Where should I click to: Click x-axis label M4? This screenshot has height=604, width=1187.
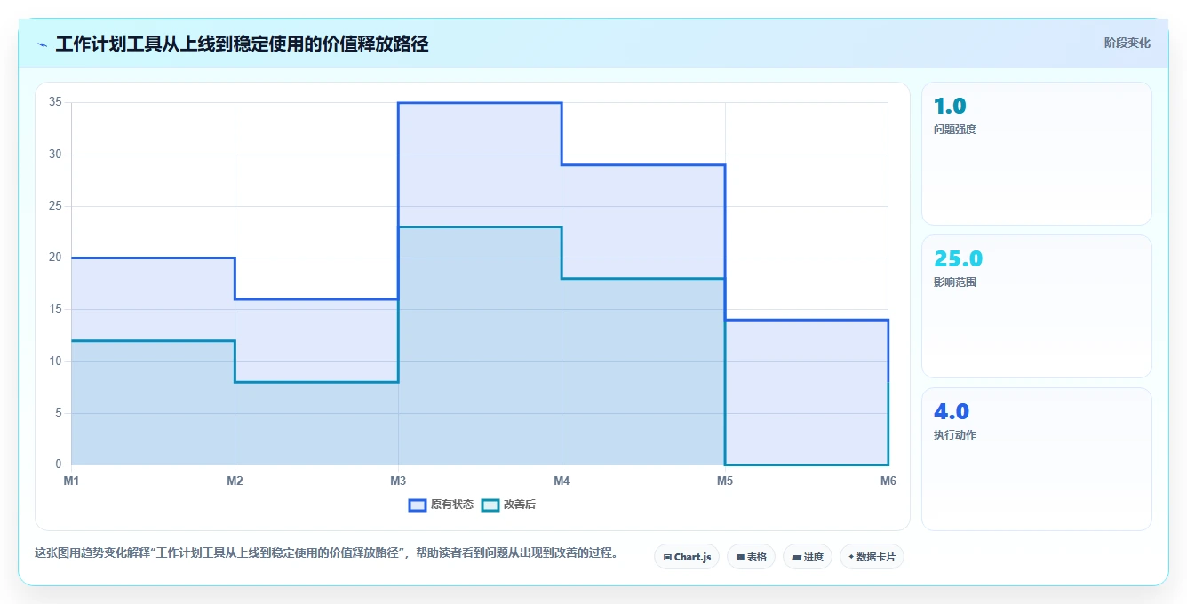(x=562, y=481)
